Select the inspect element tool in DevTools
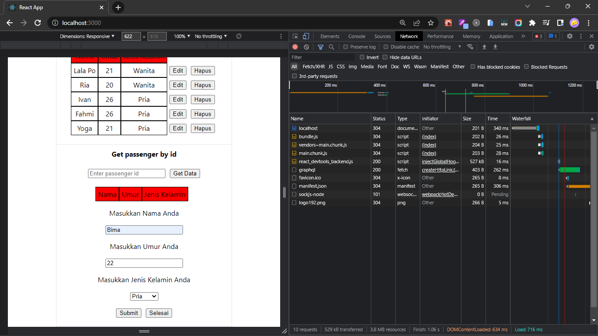598x336 pixels. coord(295,36)
